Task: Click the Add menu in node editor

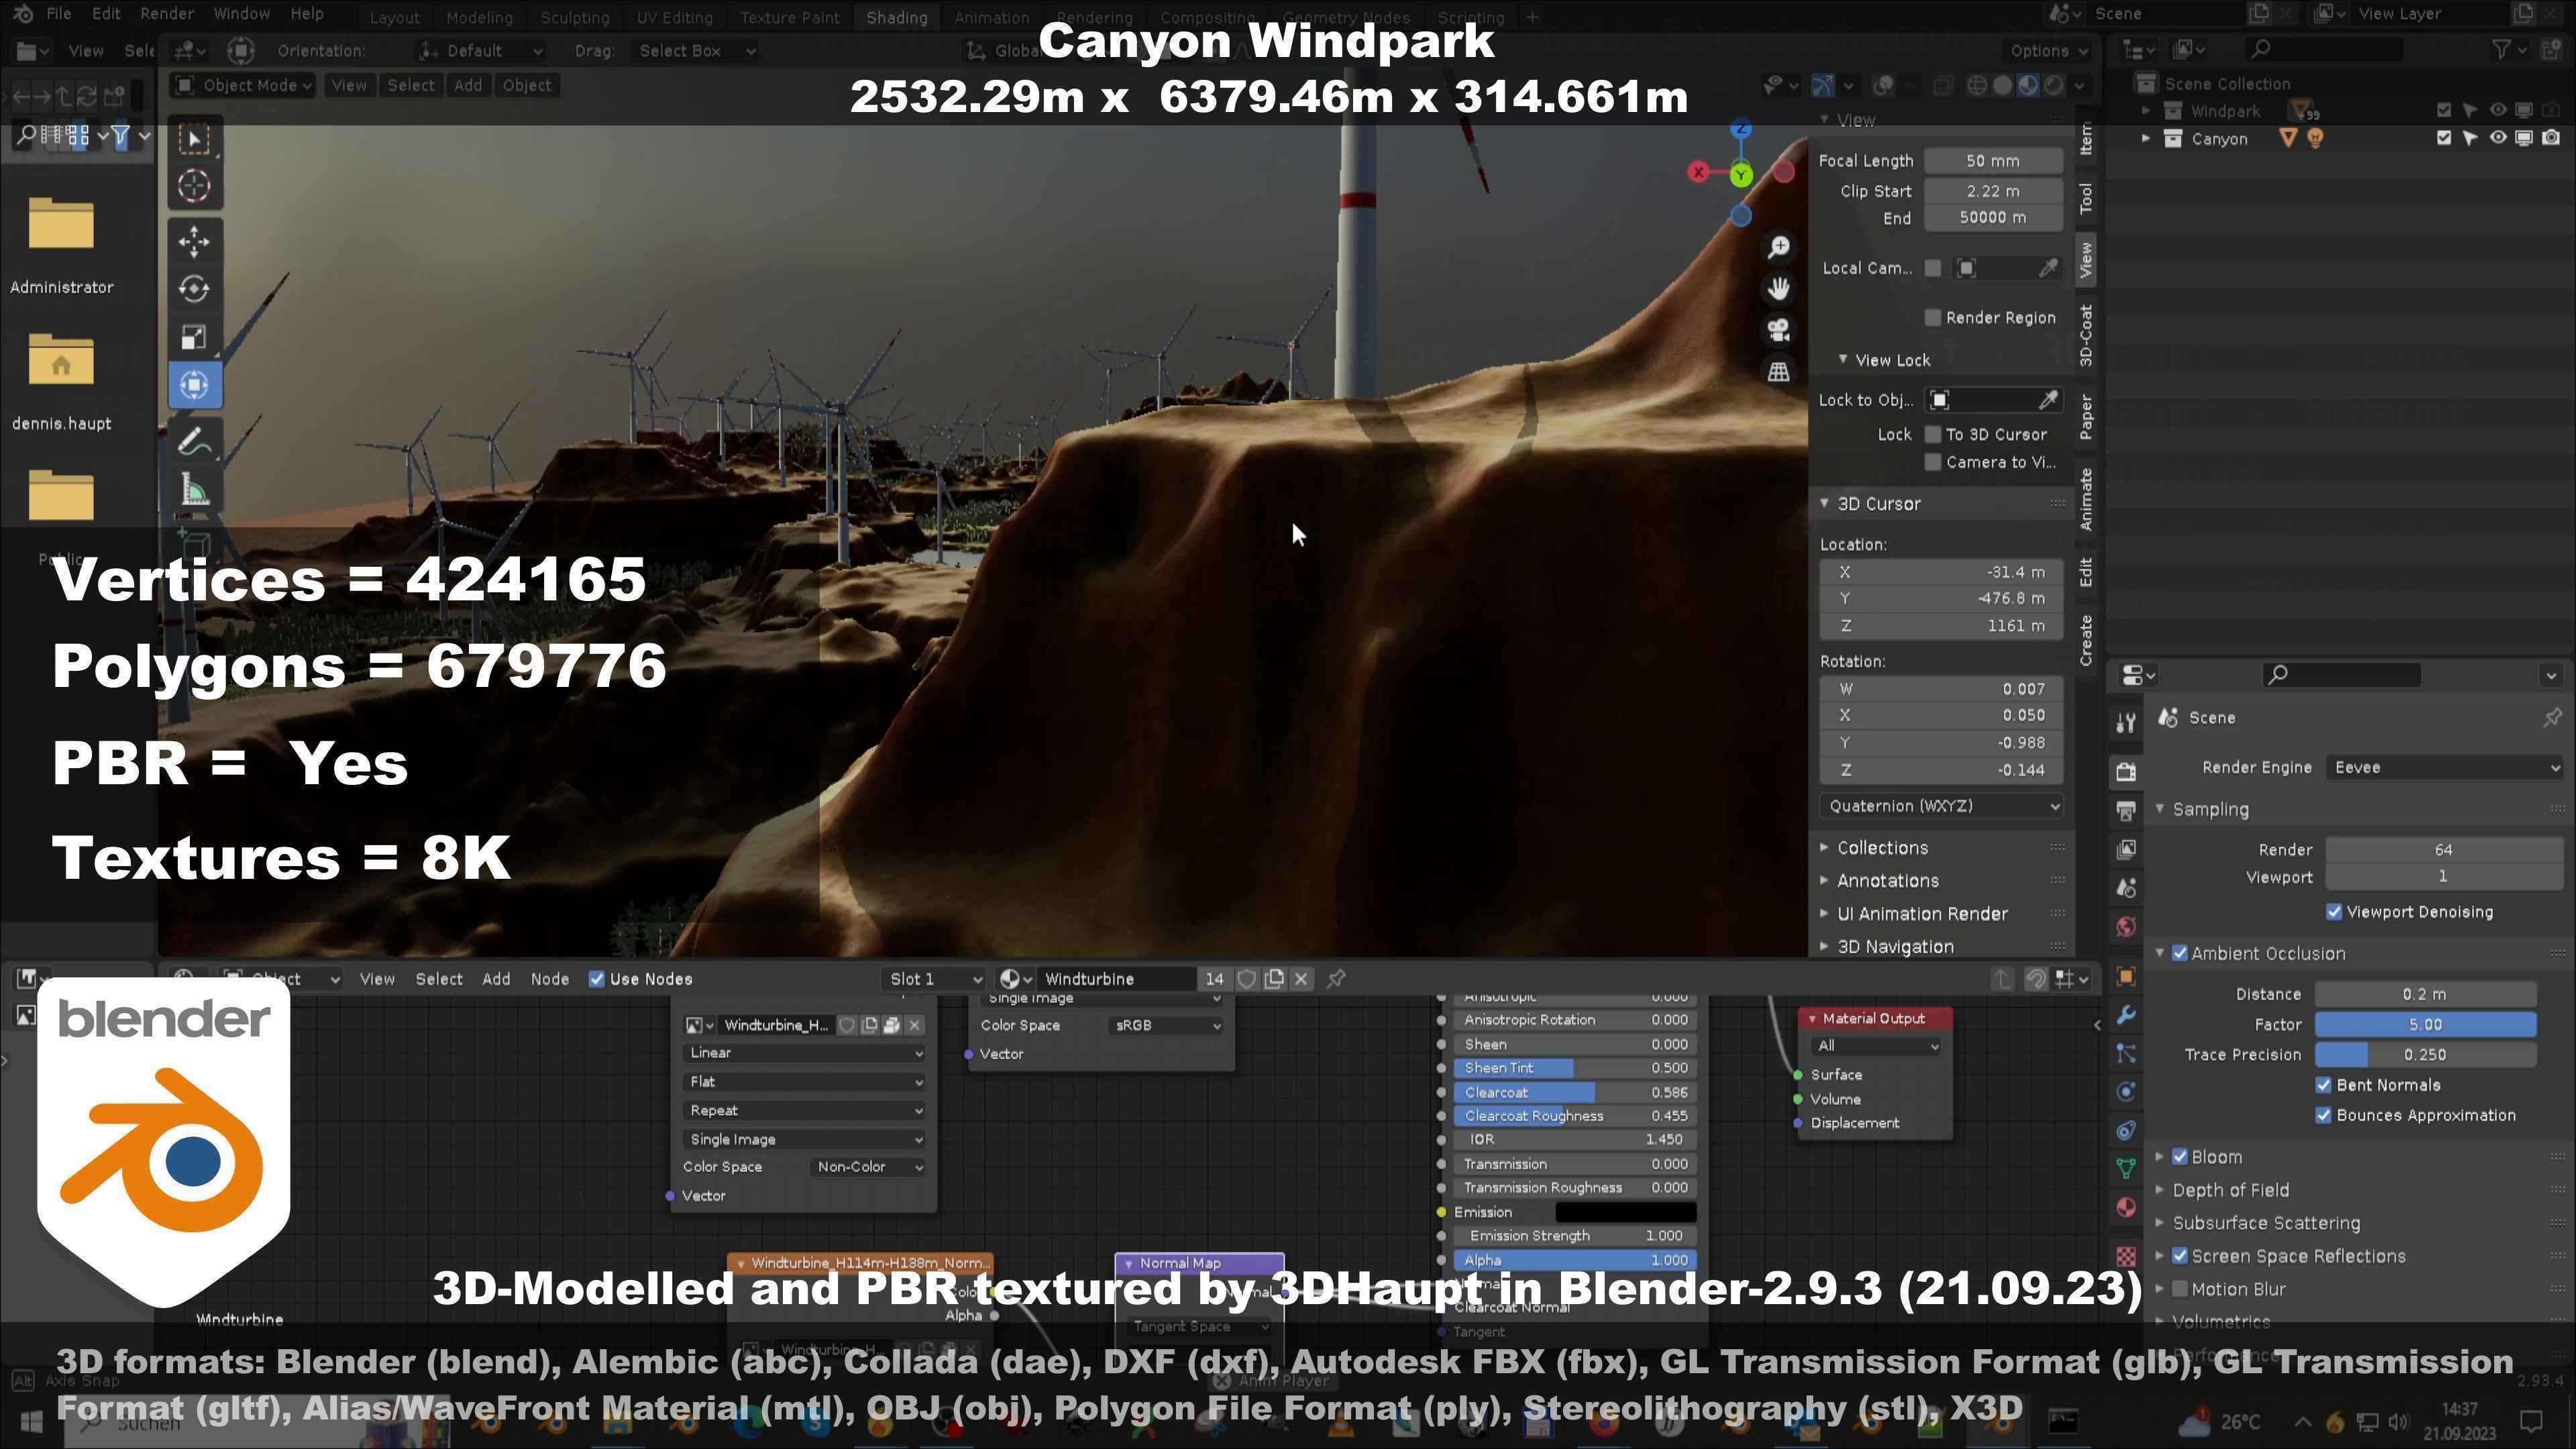Action: click(496, 979)
